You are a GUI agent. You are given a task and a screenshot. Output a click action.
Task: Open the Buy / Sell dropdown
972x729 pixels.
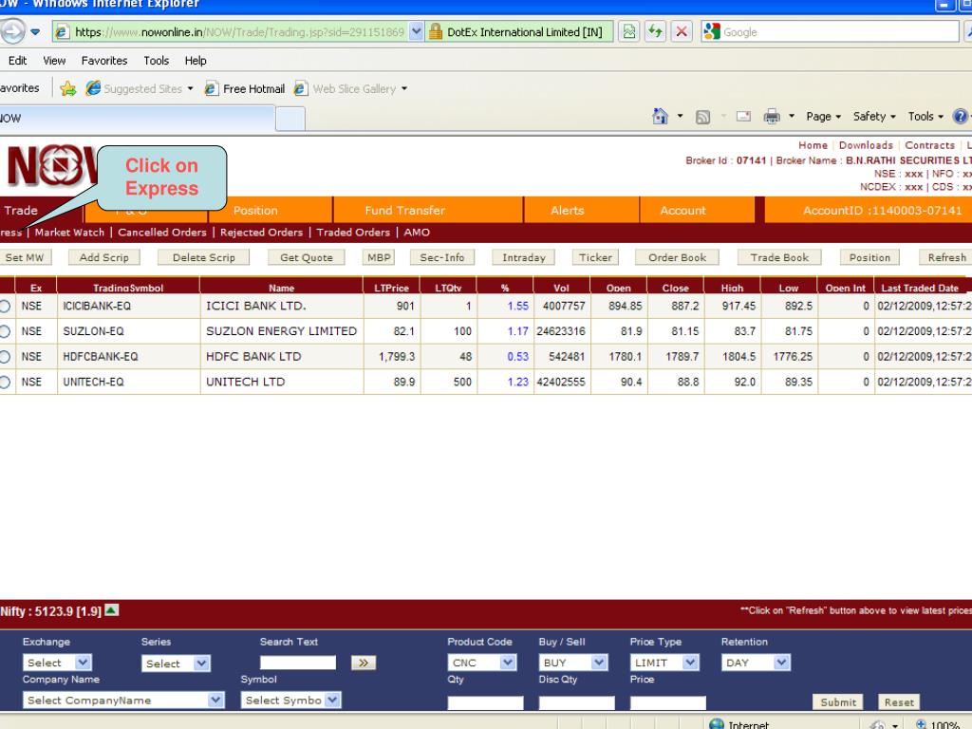(572, 663)
